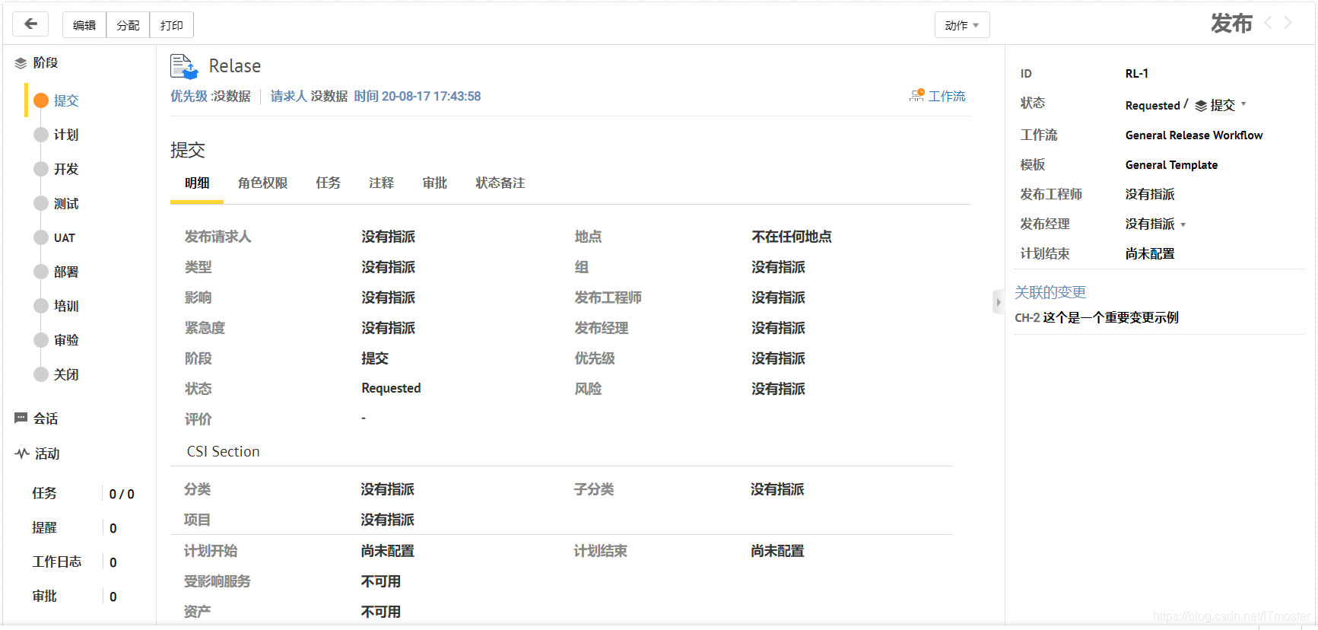The width and height of the screenshot is (1318, 630).
Task: Click the 计划开始 value 尚未配置
Action: click(x=388, y=551)
